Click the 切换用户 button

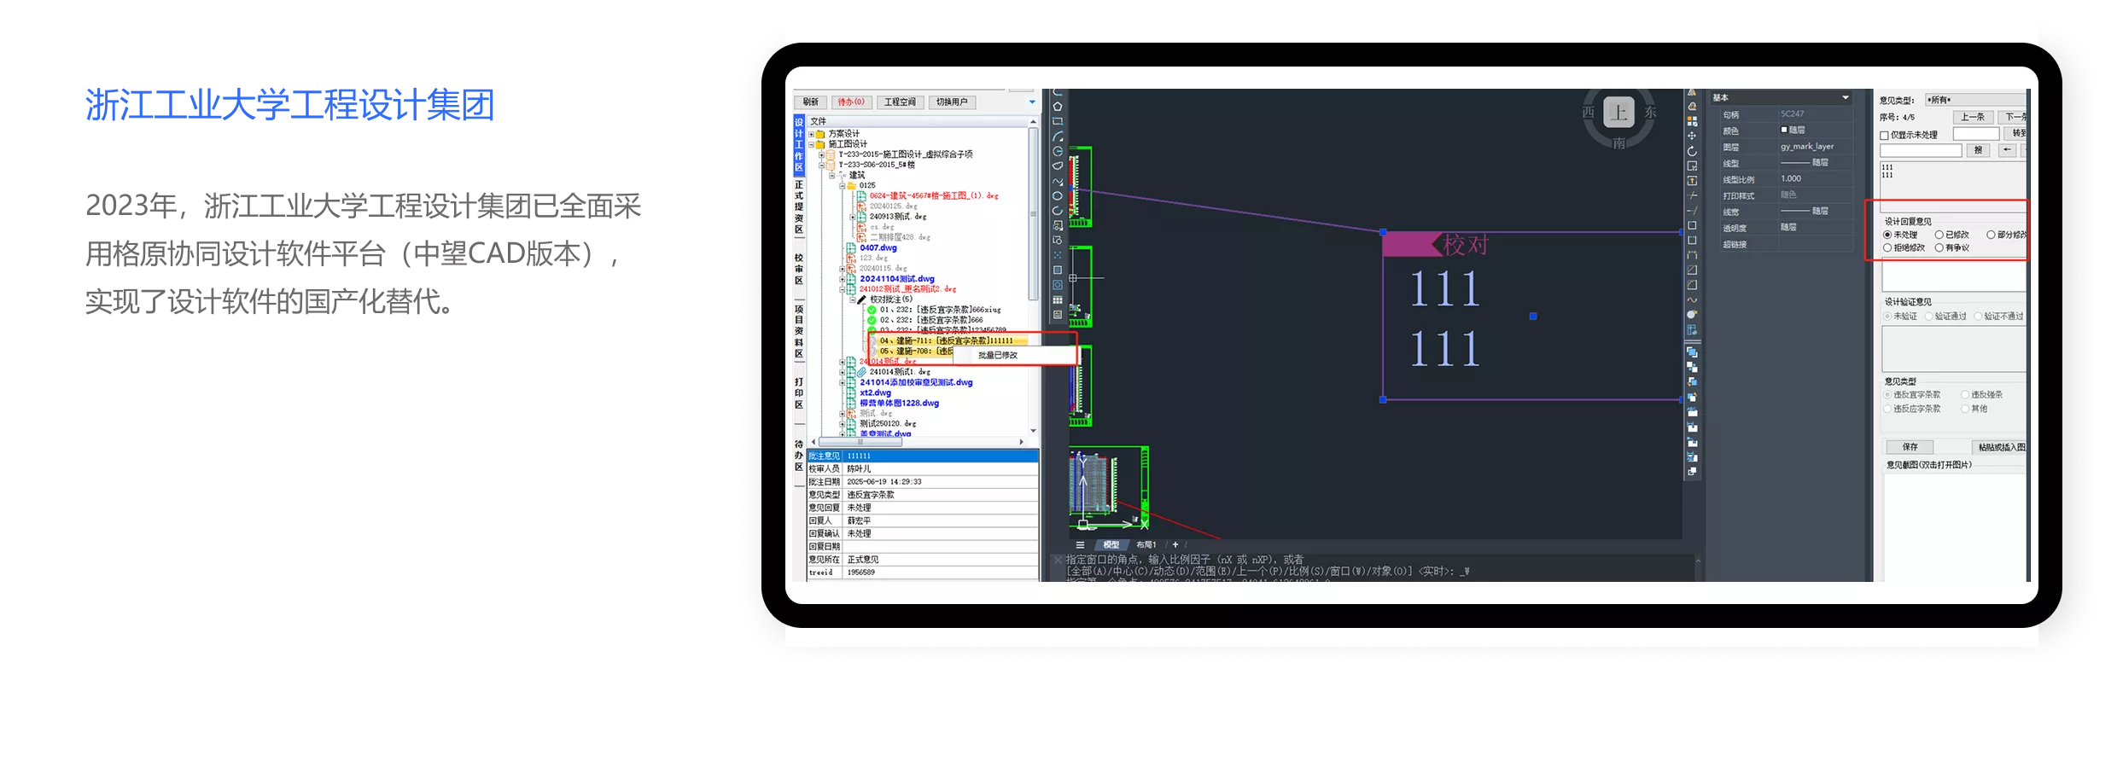(952, 102)
